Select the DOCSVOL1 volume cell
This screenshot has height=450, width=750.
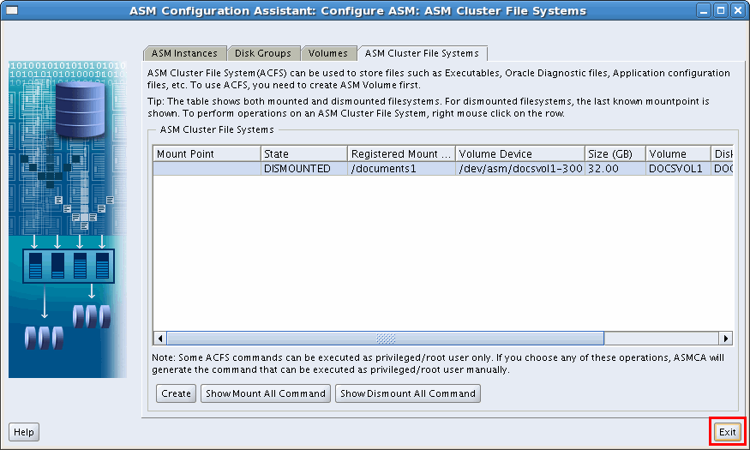tap(678, 168)
